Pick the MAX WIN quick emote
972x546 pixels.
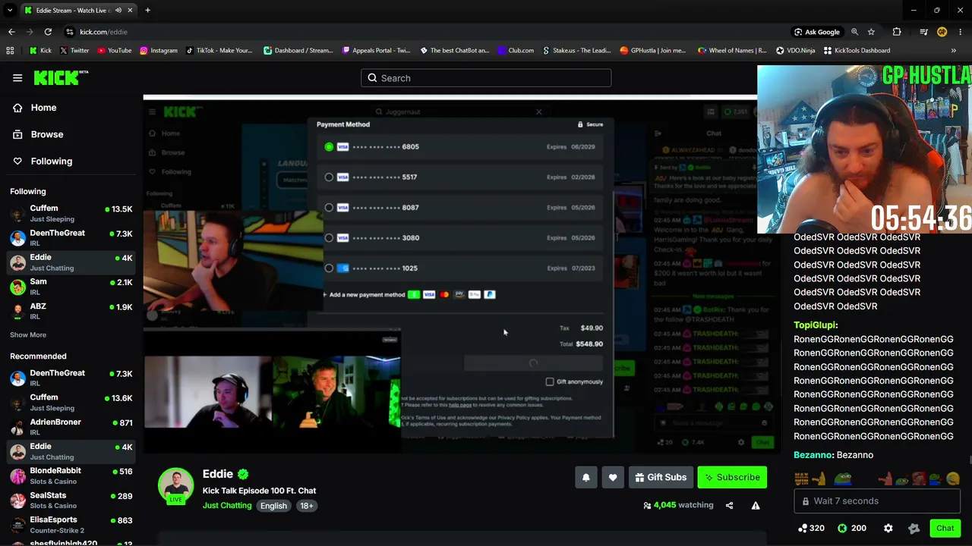point(801,479)
